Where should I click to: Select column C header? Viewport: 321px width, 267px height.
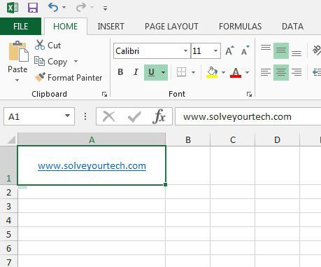tap(233, 139)
